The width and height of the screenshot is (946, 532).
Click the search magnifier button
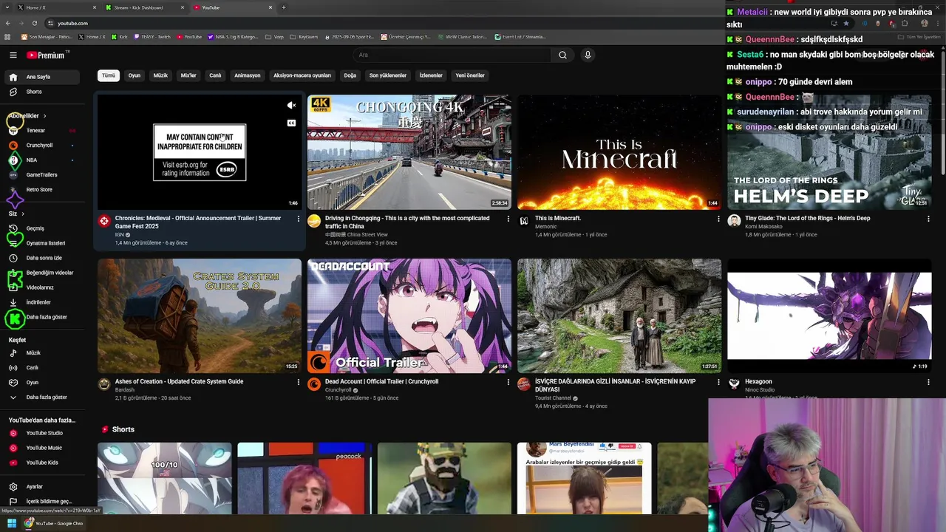(x=562, y=55)
